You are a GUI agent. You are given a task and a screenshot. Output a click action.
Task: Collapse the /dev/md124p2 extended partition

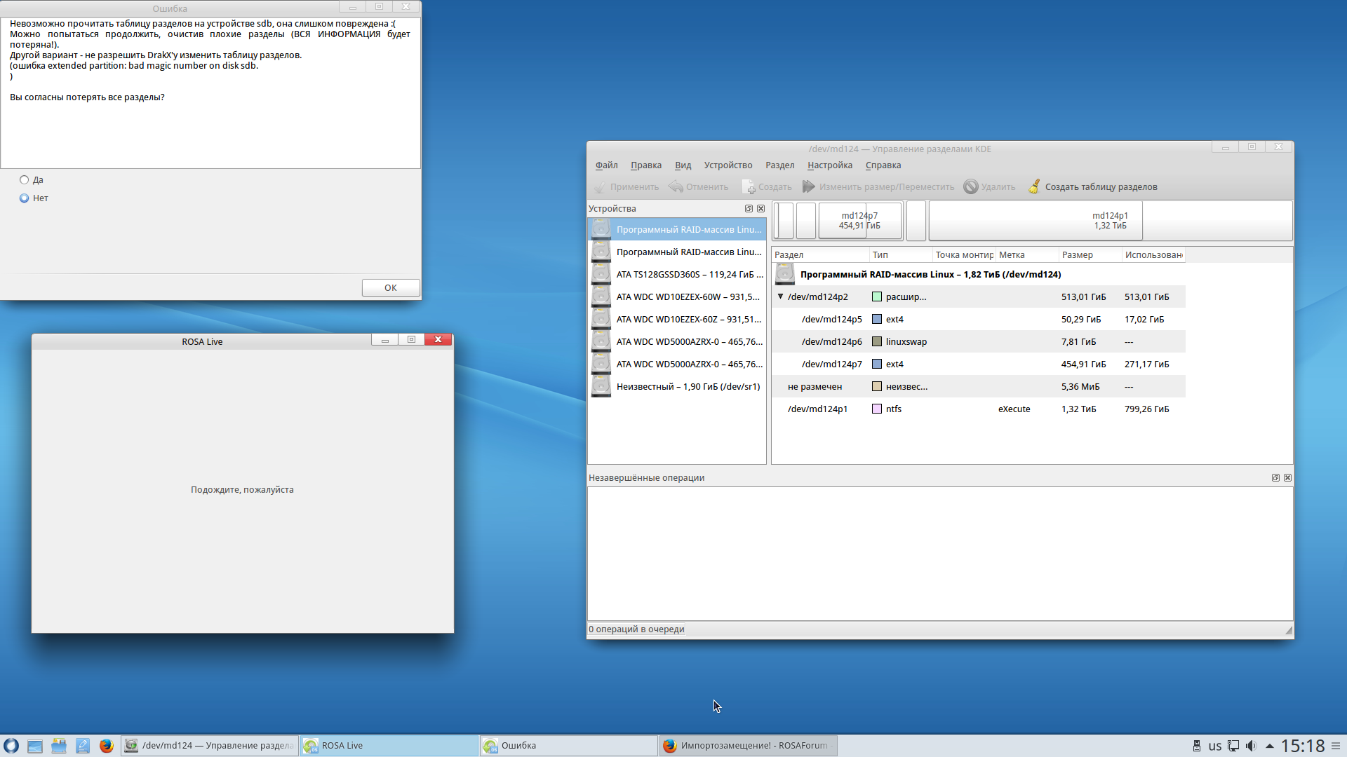[780, 296]
